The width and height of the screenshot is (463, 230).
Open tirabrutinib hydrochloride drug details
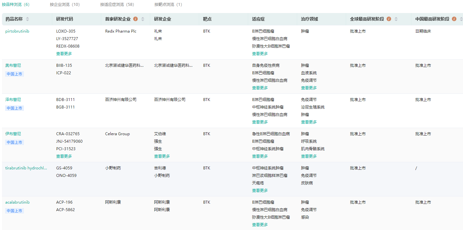pyautogui.click(x=26, y=168)
